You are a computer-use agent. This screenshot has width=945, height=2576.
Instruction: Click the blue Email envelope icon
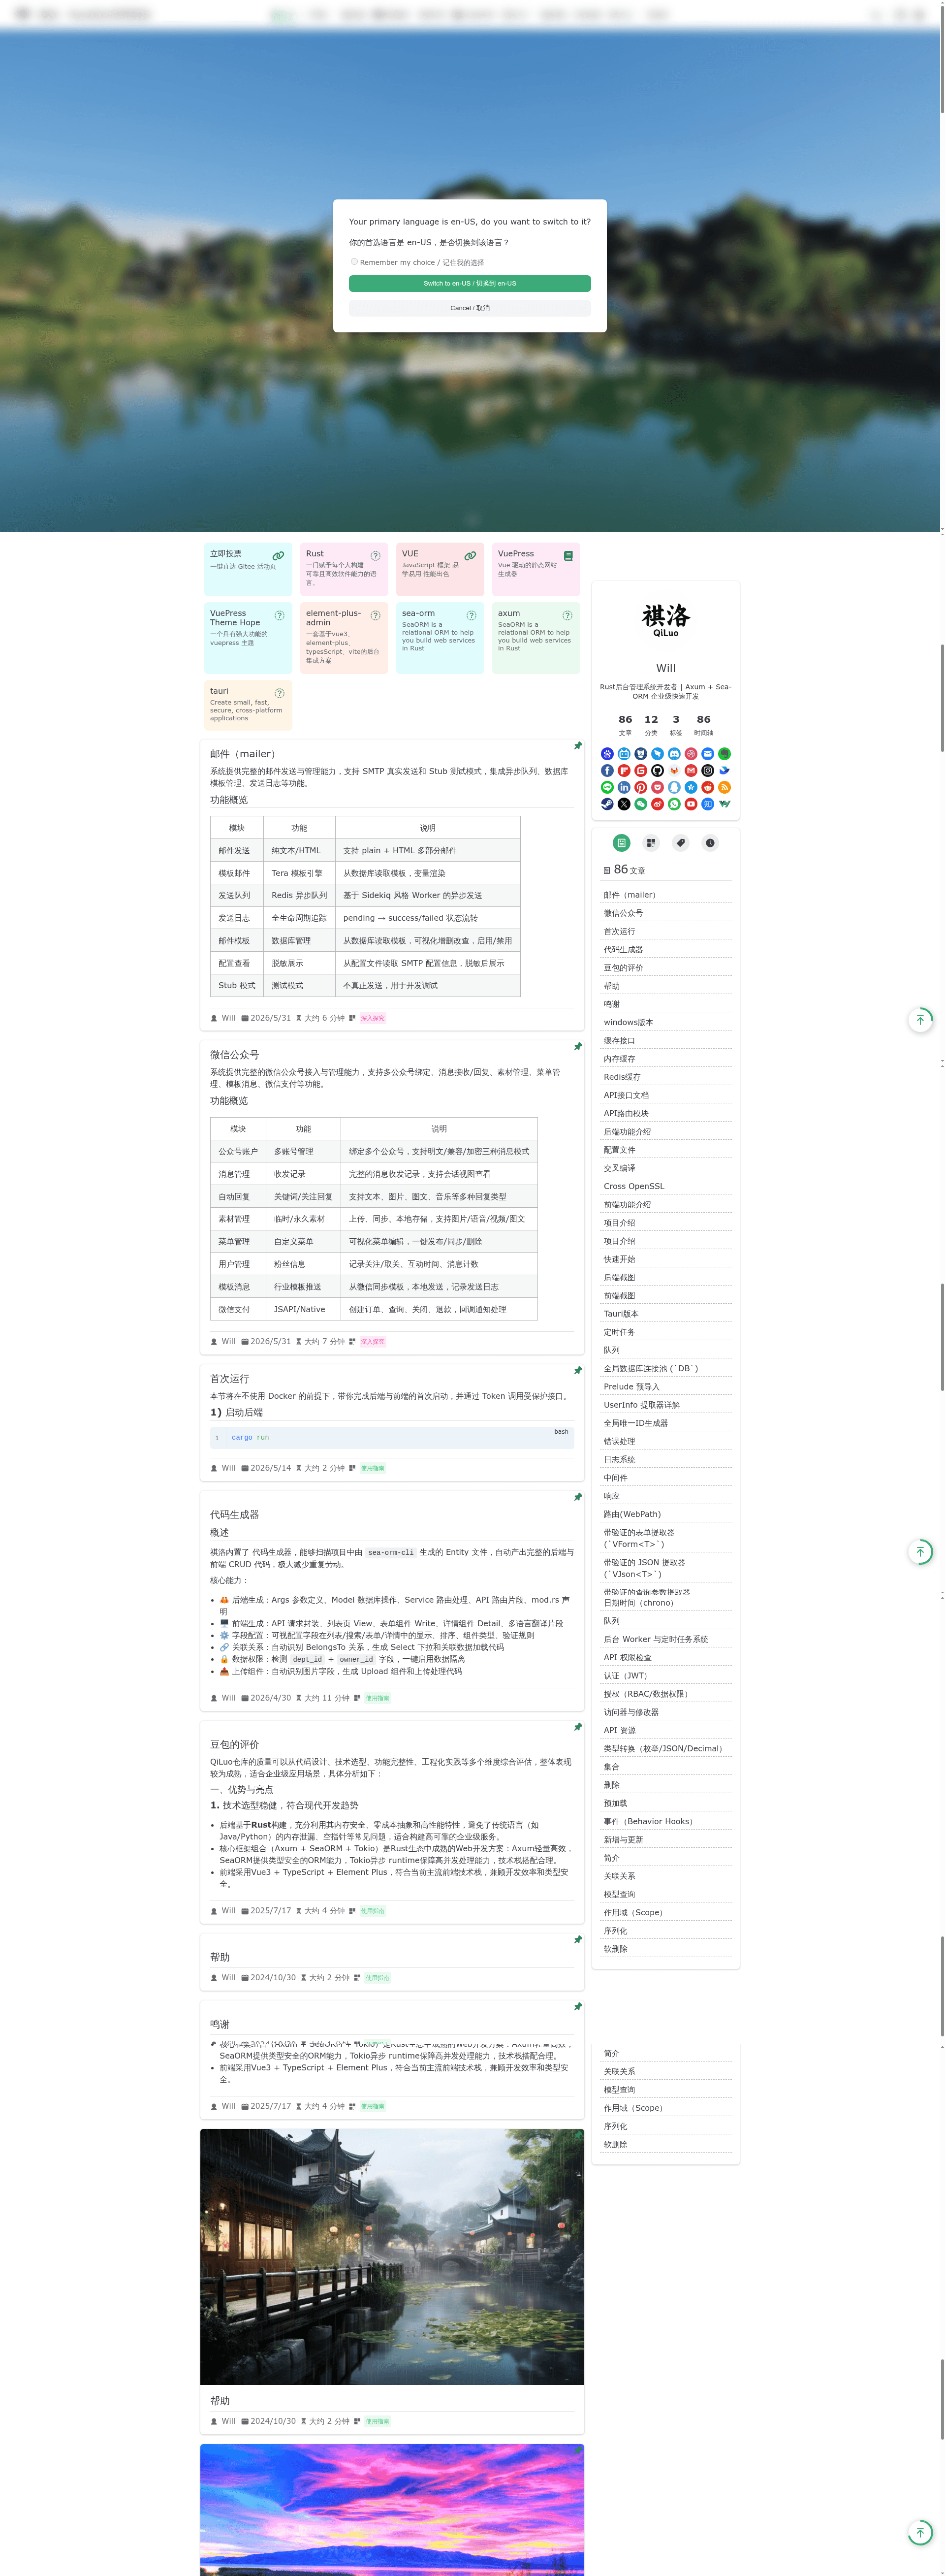pyautogui.click(x=708, y=754)
